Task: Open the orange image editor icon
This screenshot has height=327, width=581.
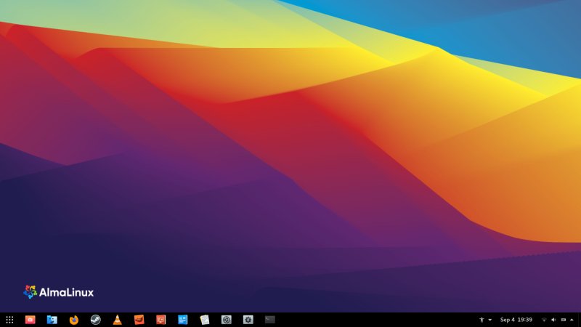Action: 139,320
